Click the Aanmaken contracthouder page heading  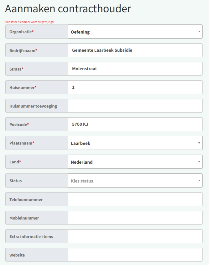click(x=68, y=9)
